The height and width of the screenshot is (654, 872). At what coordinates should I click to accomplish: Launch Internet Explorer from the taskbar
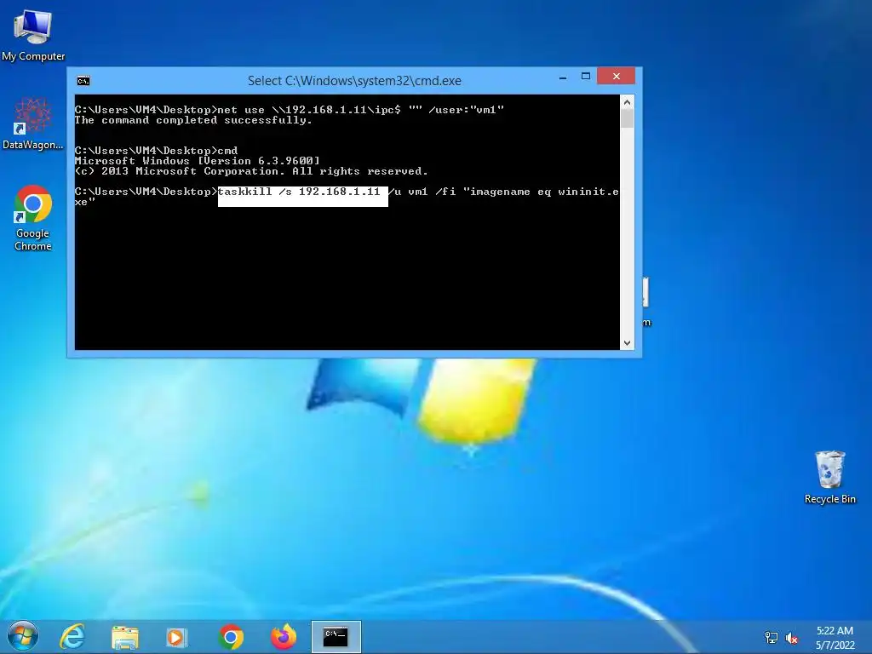coord(72,637)
